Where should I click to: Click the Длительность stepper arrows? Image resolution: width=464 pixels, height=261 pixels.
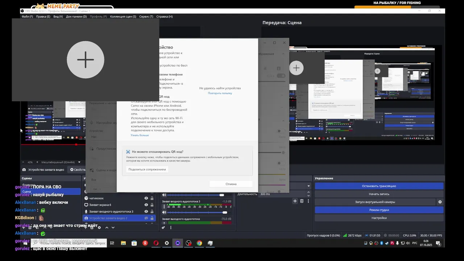point(309,194)
